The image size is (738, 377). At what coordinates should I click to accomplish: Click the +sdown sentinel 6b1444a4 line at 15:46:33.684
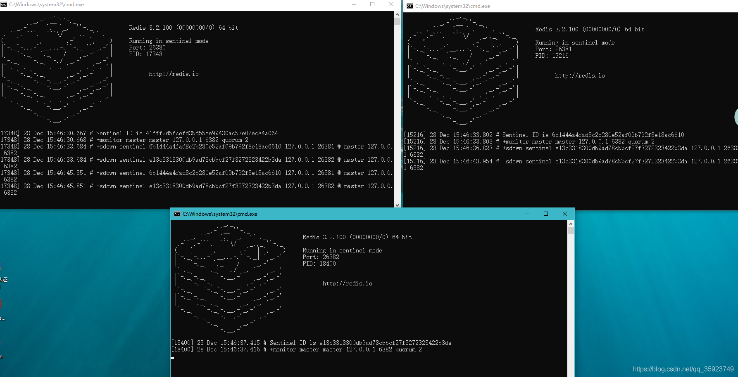point(197,150)
